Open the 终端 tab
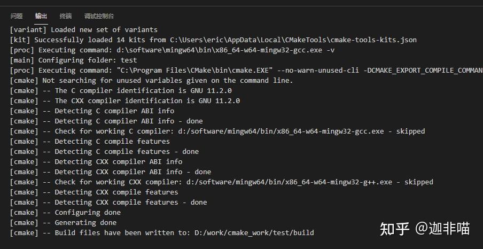 [x=66, y=17]
